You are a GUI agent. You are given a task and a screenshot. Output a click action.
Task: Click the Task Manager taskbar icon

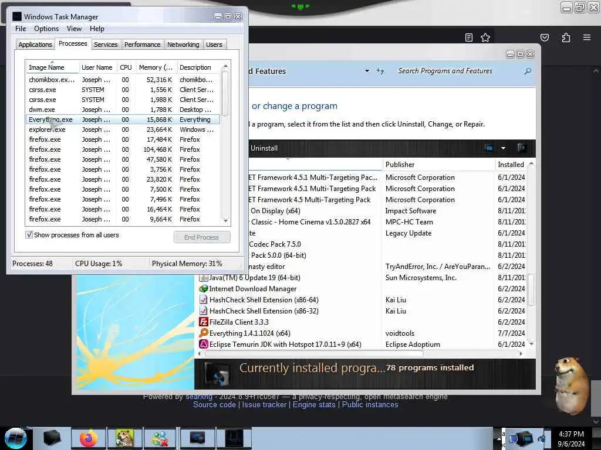click(x=234, y=438)
